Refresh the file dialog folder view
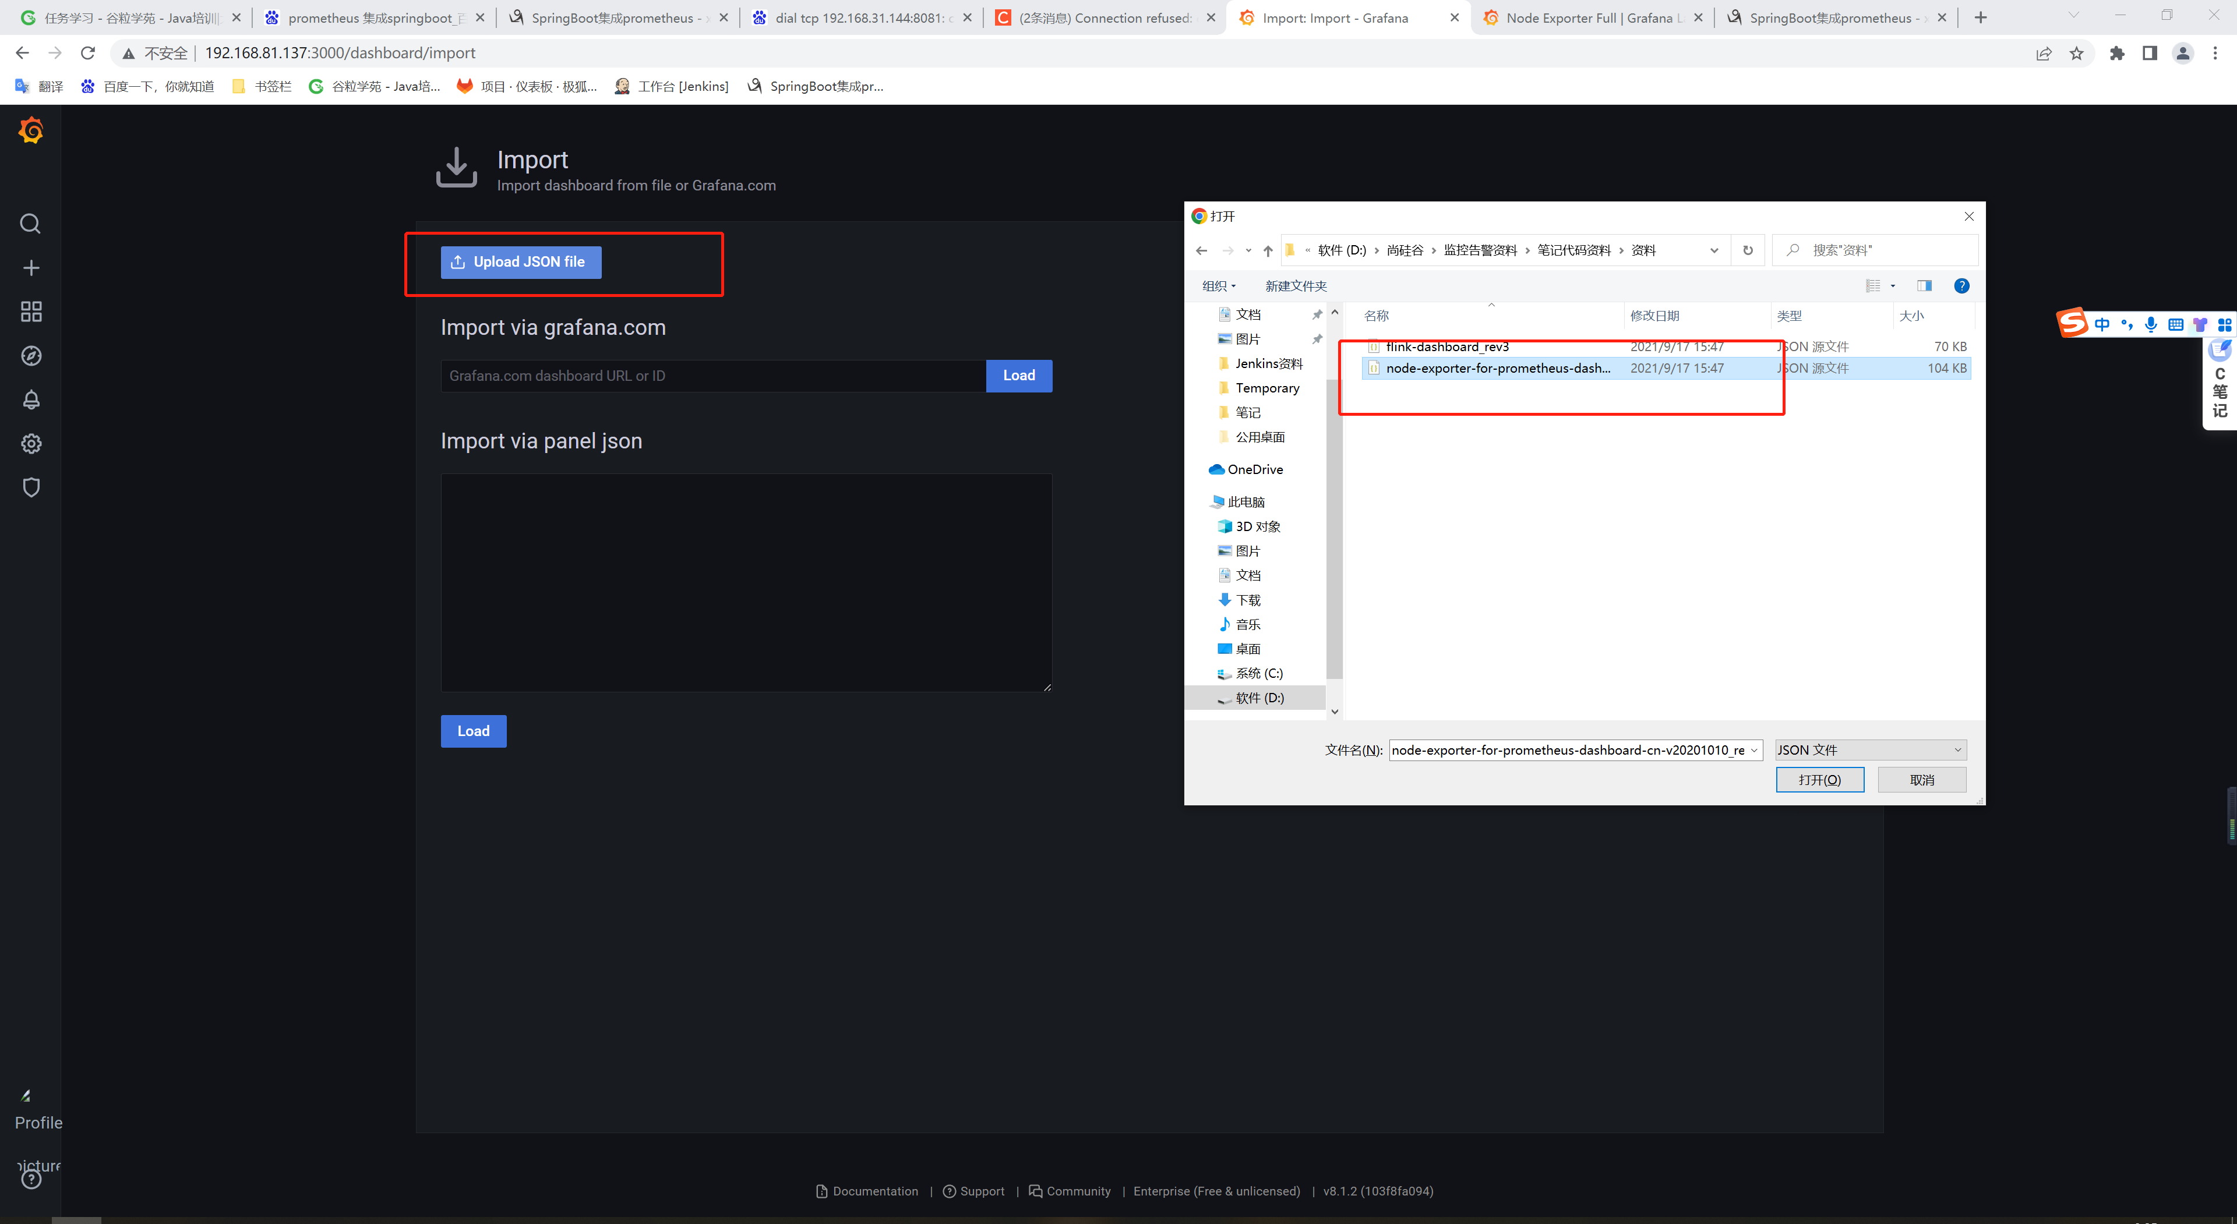2237x1224 pixels. pos(1748,251)
